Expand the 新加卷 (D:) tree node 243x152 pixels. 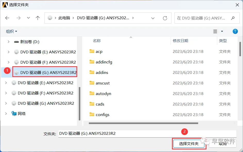[x=8, y=42]
